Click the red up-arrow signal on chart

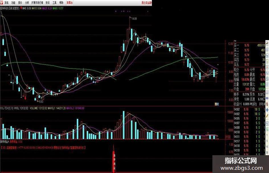tap(25, 98)
